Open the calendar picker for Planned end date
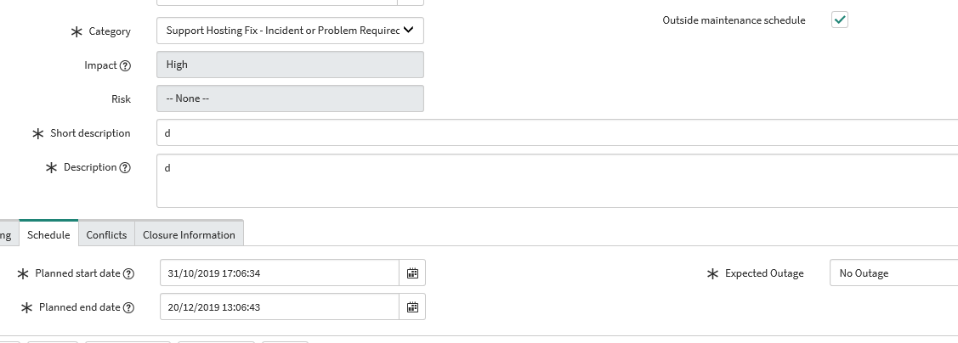The image size is (958, 343). click(x=412, y=307)
